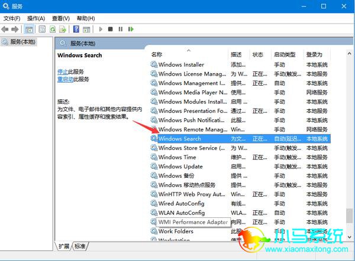The image size is (355, 261).
Task: Select Windows Presentation Foundation service
Action: pyautogui.click(x=239, y=111)
